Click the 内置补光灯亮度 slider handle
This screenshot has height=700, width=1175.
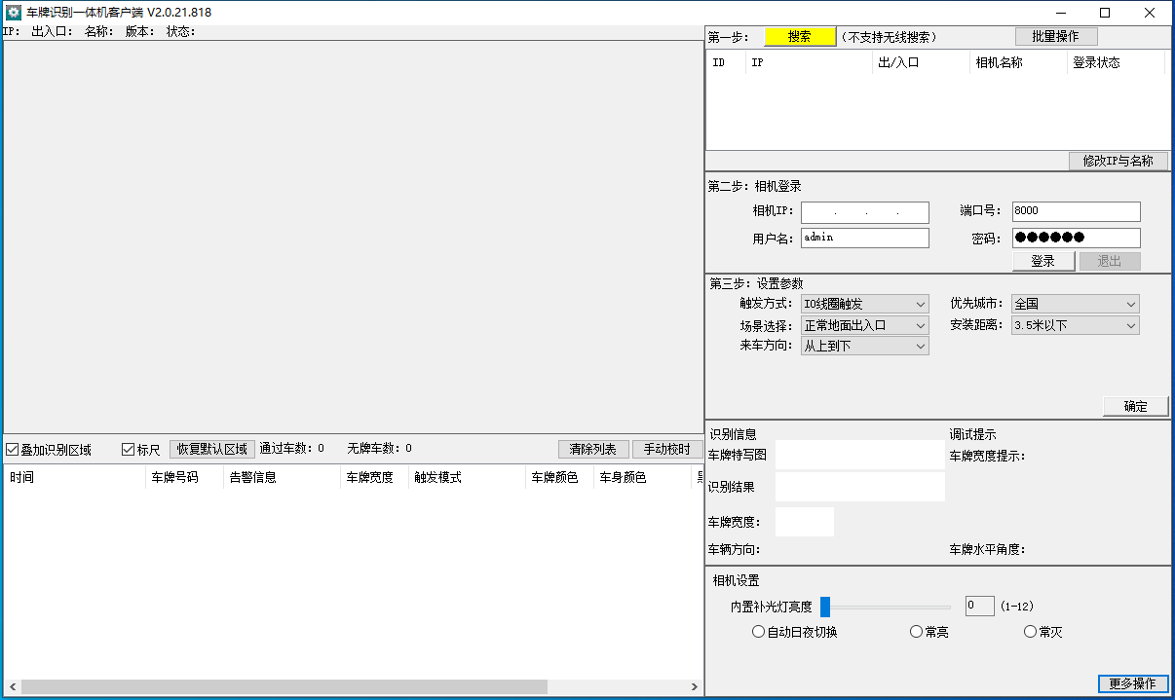pos(825,607)
